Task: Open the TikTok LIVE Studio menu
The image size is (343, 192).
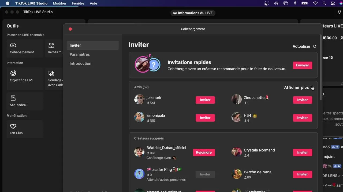Action: click(31, 3)
